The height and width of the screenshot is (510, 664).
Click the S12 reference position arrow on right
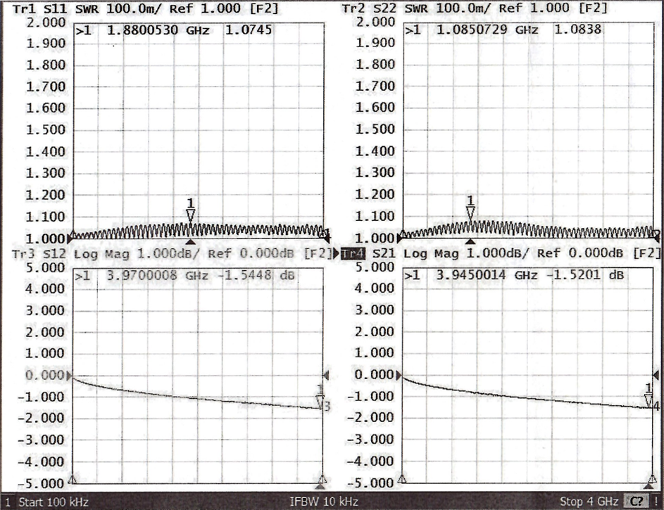pos(325,376)
